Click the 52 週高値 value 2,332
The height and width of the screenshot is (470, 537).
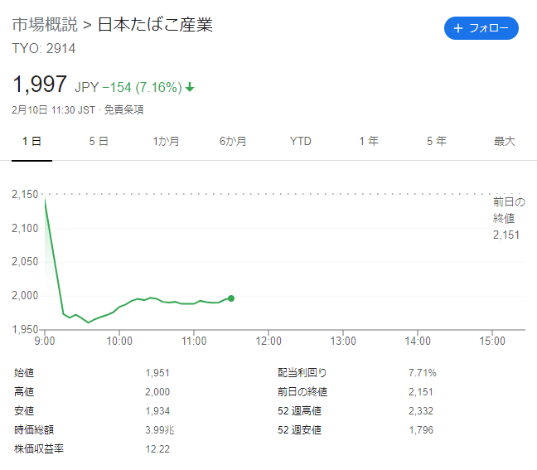421,411
